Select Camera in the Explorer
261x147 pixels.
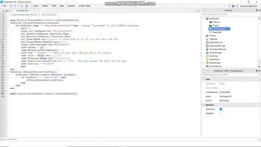point(216,22)
